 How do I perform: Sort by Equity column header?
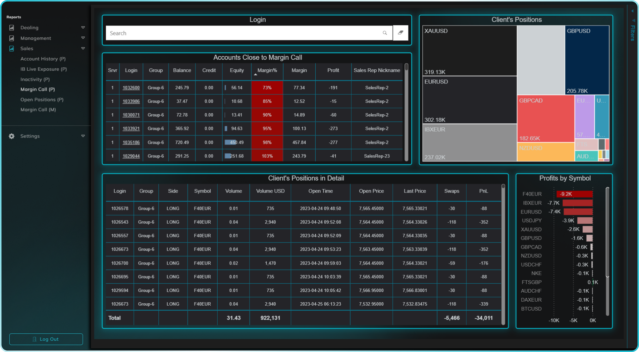click(x=237, y=70)
